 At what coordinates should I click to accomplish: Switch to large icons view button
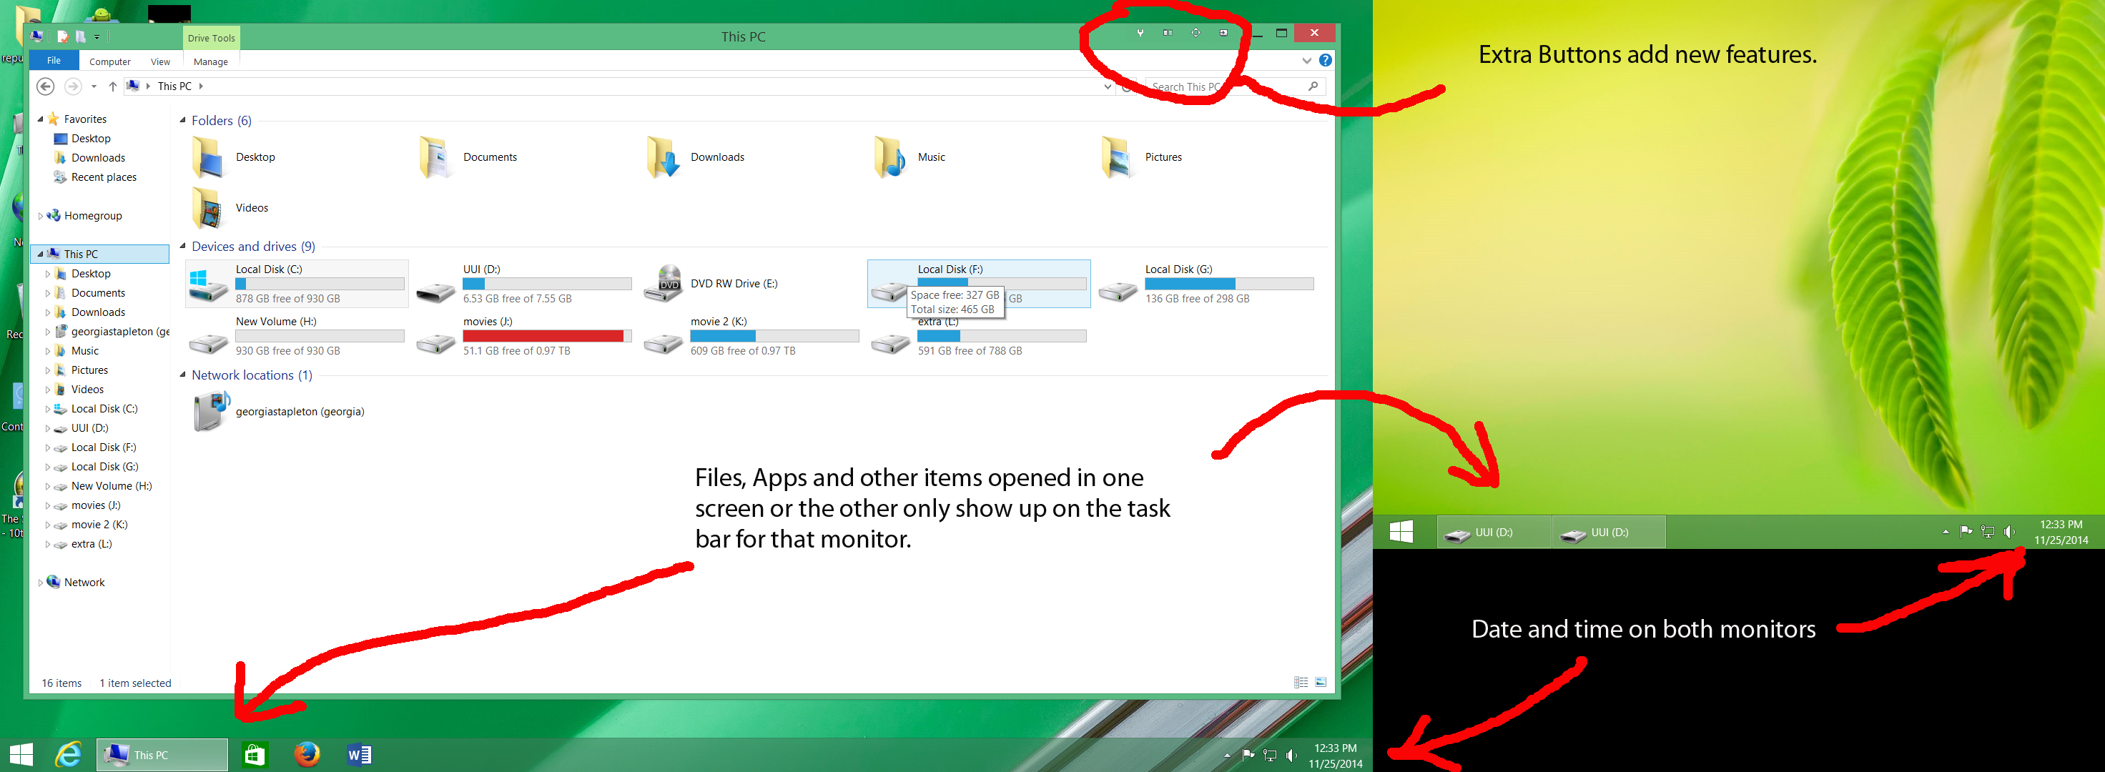(1321, 682)
